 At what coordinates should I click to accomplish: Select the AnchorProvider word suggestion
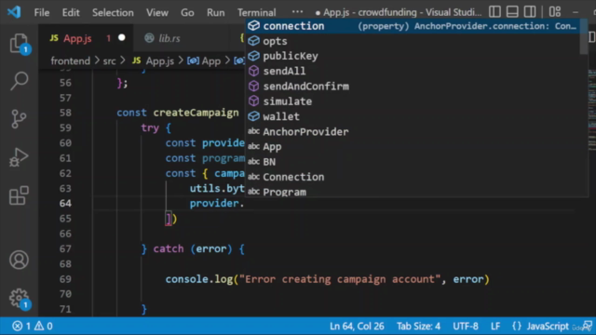pyautogui.click(x=413, y=131)
